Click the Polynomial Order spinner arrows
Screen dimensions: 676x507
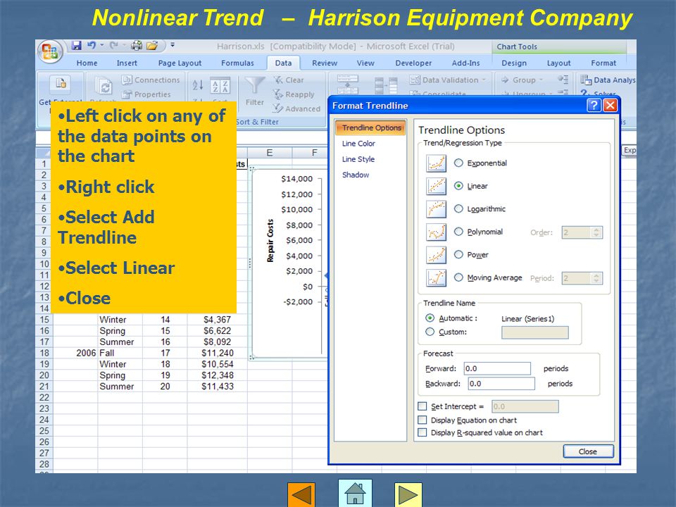point(596,232)
